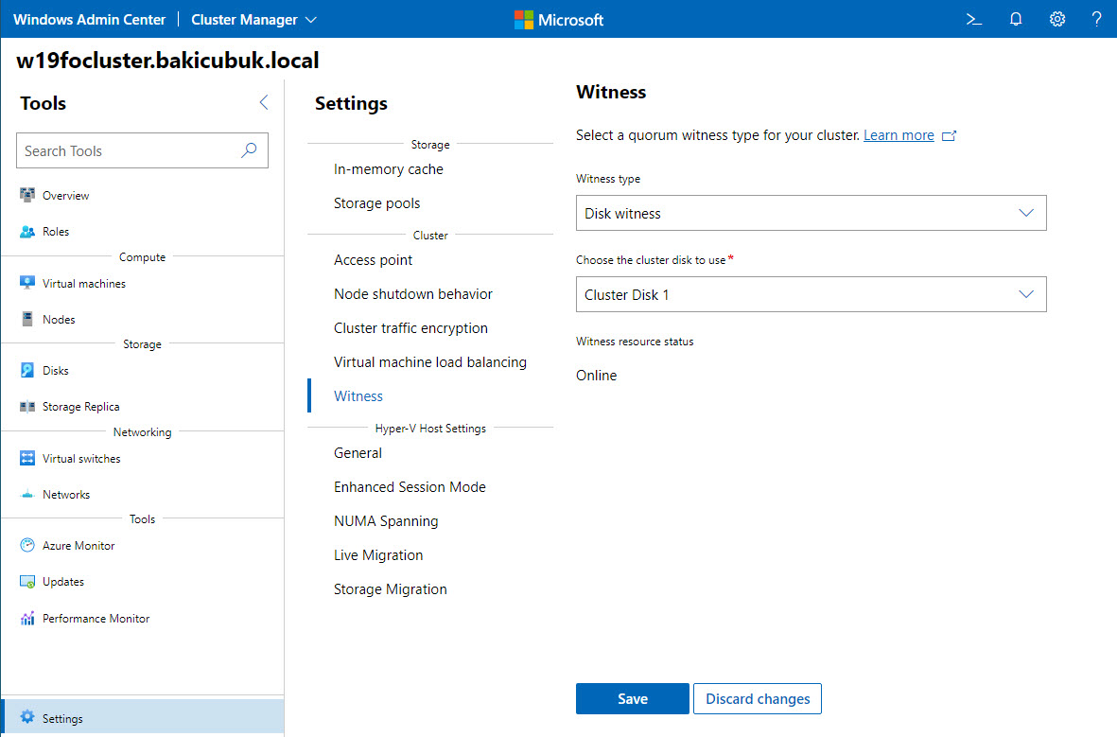Open the Performance Monitor tool label
1117x737 pixels.
click(96, 619)
